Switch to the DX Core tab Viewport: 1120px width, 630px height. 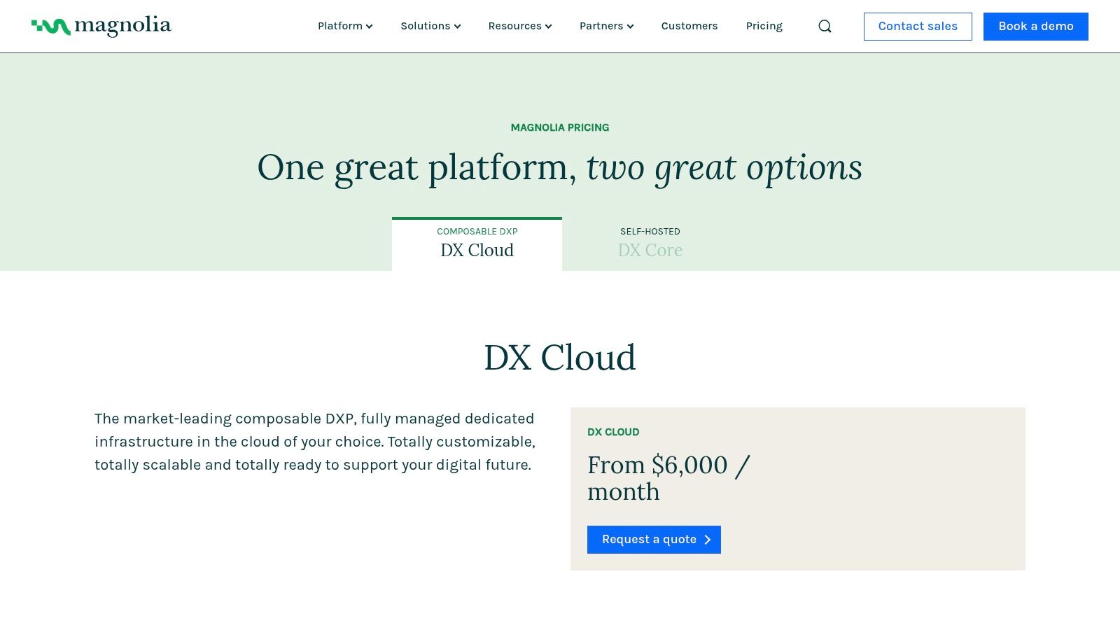click(650, 244)
